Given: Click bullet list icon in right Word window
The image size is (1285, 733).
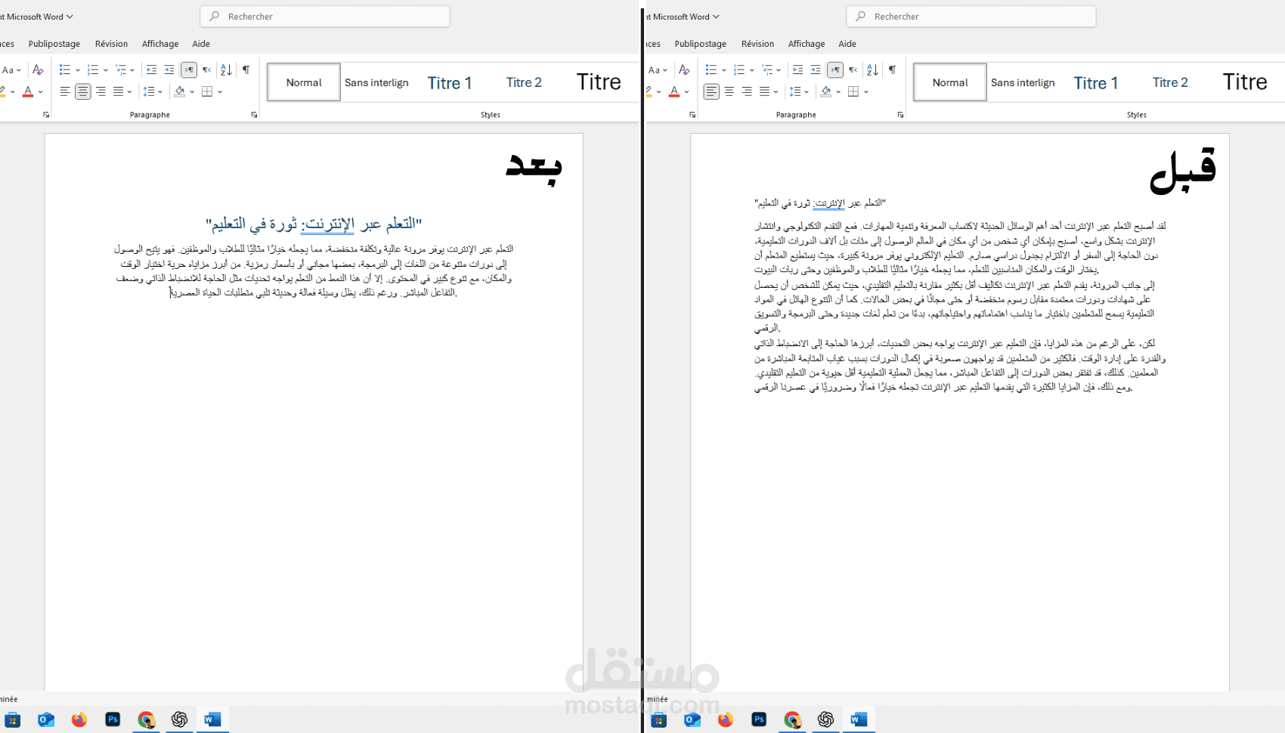Looking at the screenshot, I should point(711,70).
